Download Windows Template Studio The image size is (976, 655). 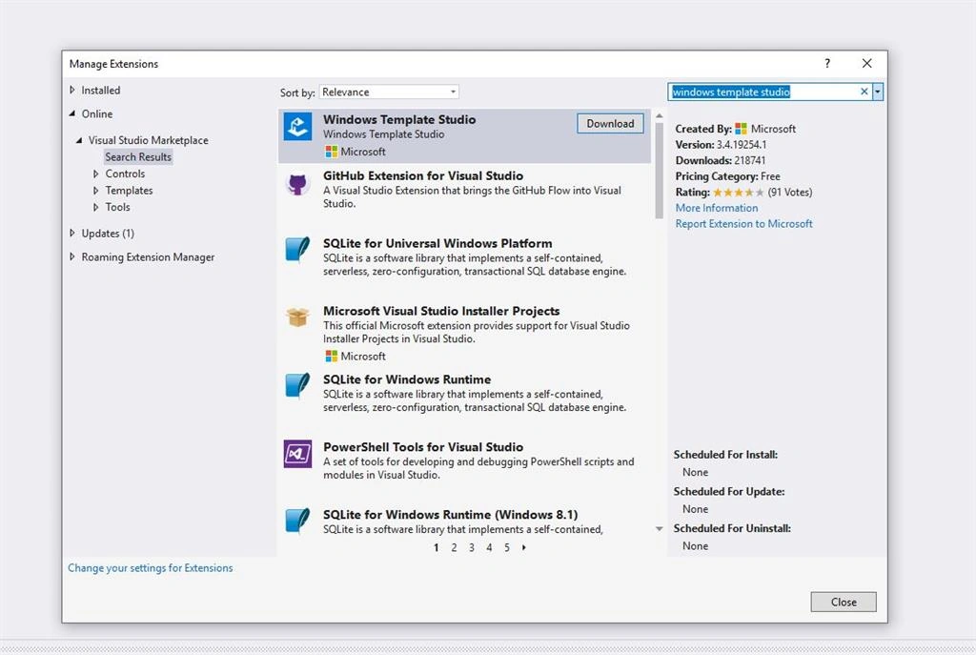tap(610, 124)
